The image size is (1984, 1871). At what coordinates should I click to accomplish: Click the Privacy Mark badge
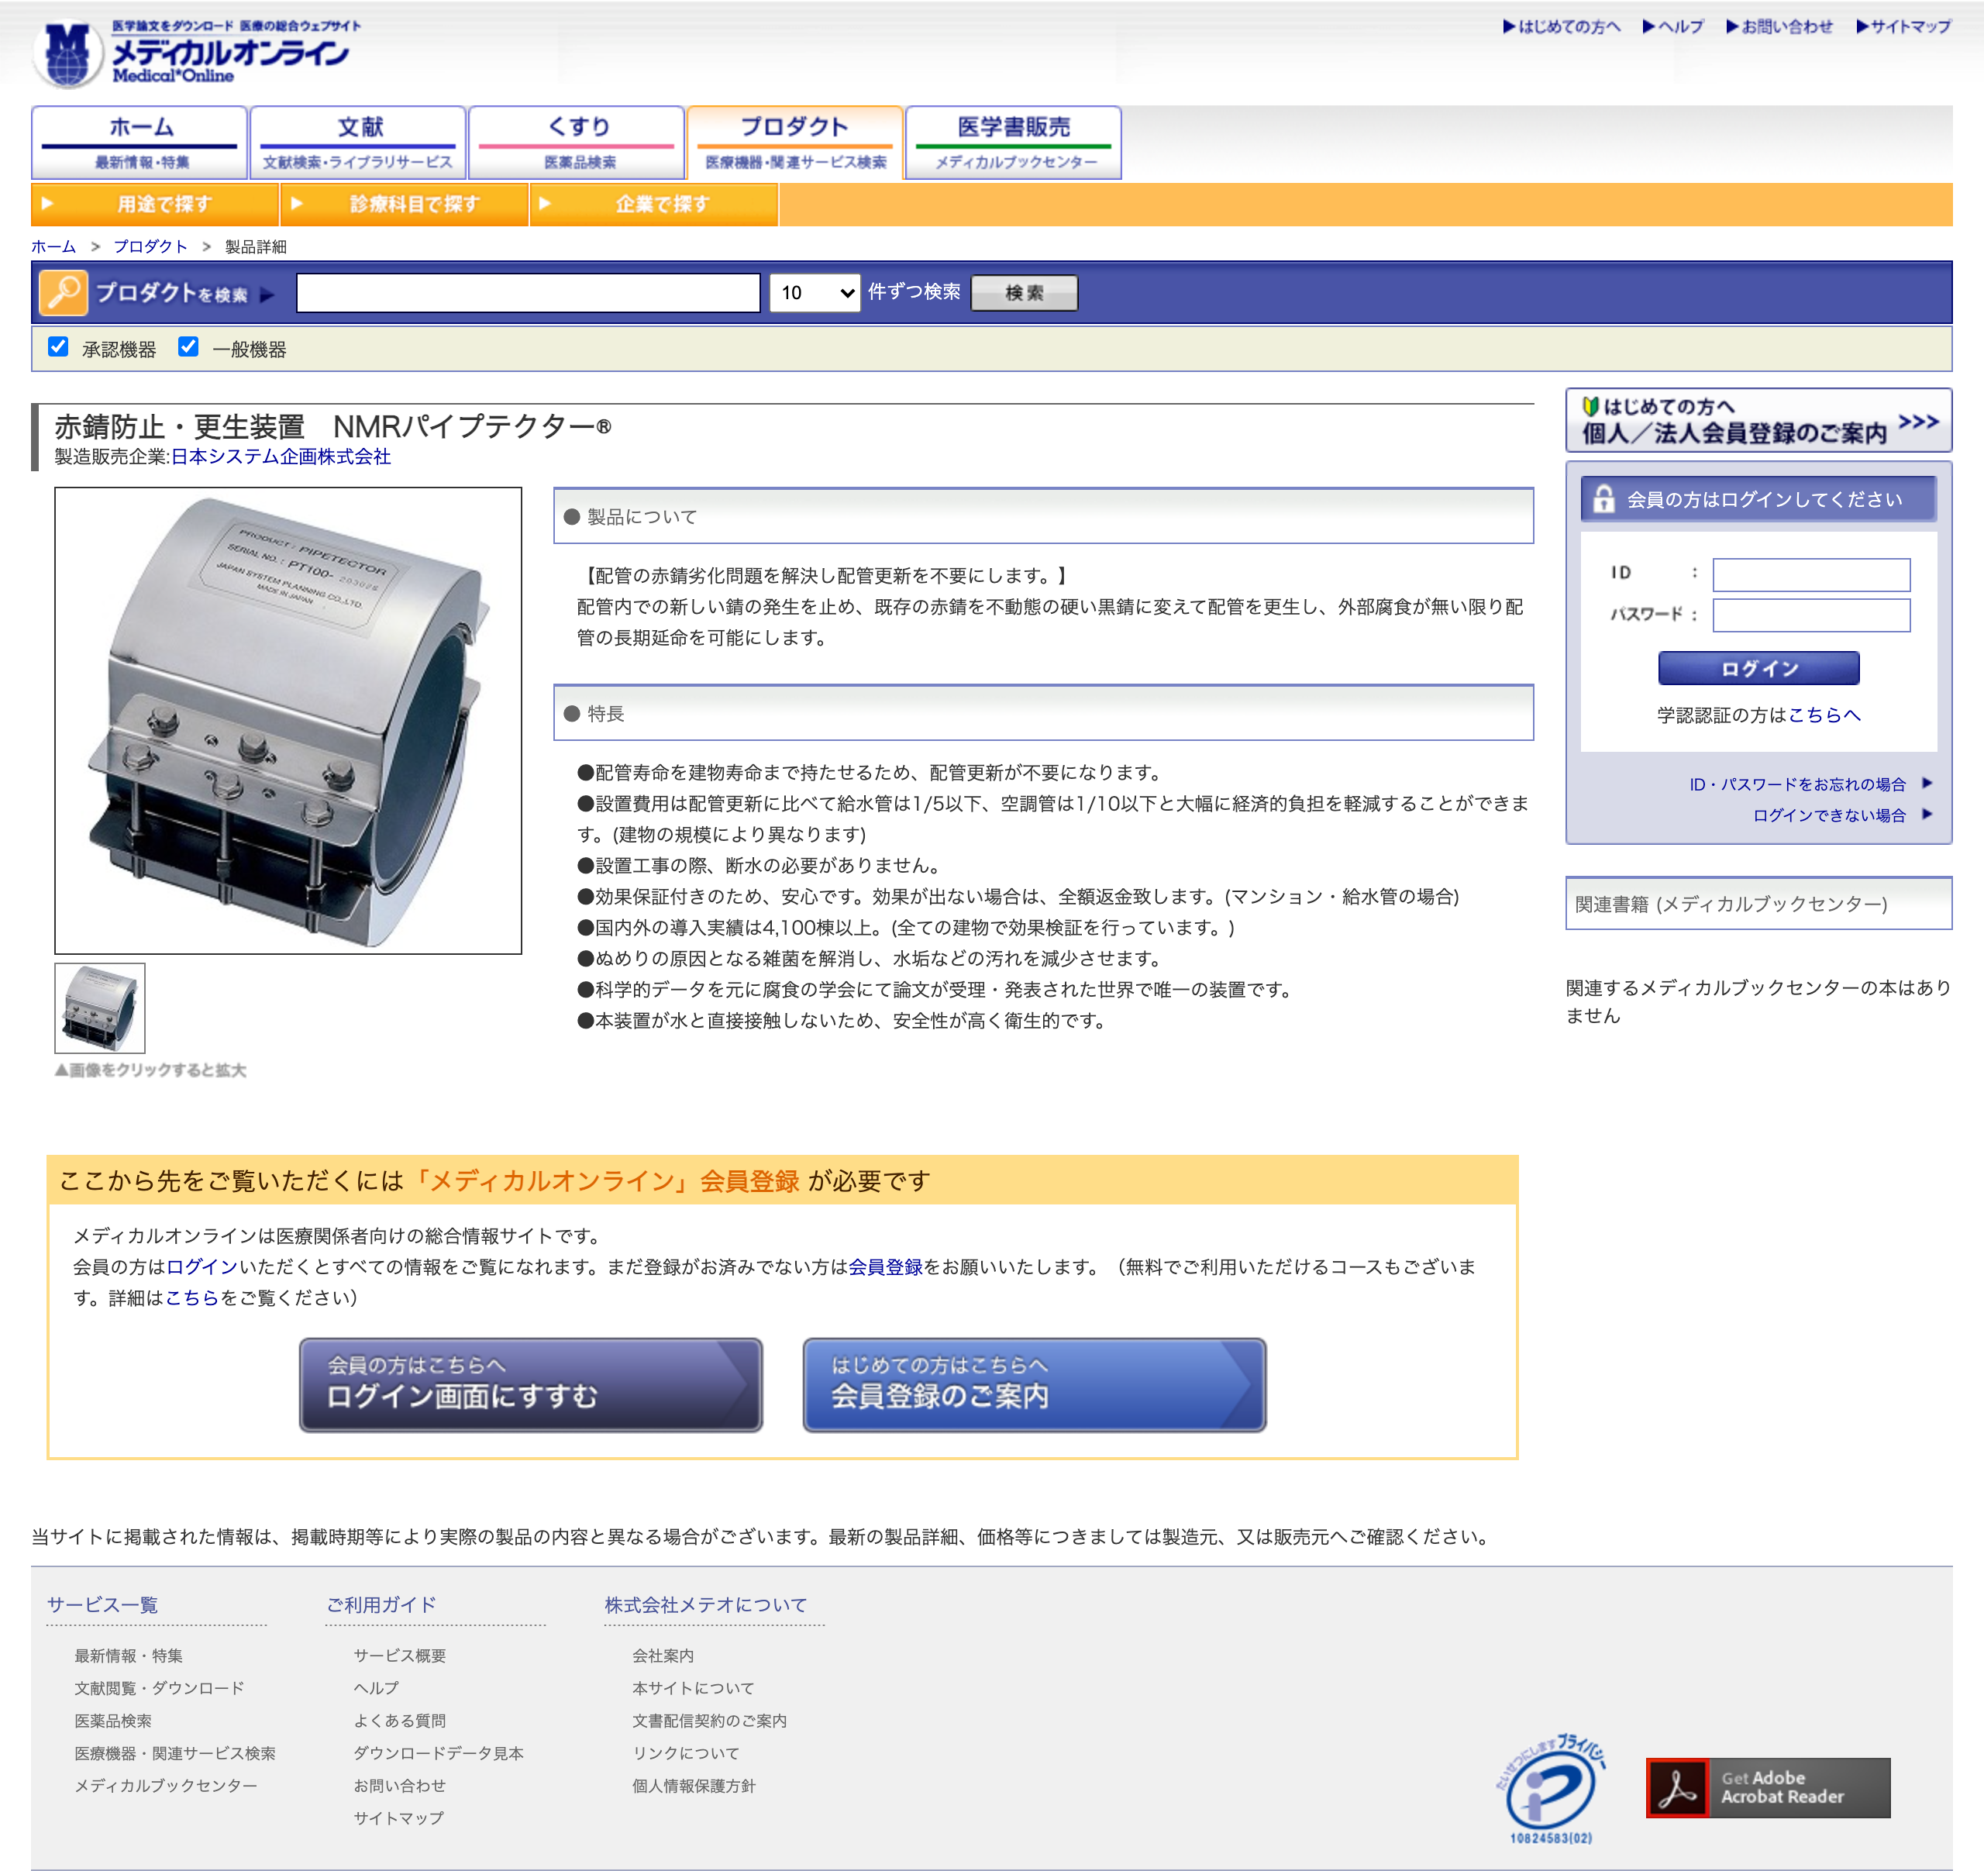[x=1551, y=1789]
